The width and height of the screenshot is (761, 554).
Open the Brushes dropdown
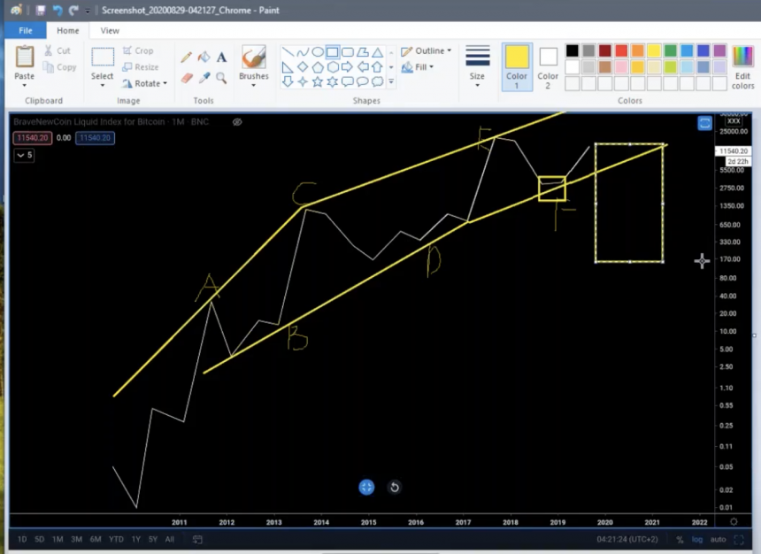point(253,65)
